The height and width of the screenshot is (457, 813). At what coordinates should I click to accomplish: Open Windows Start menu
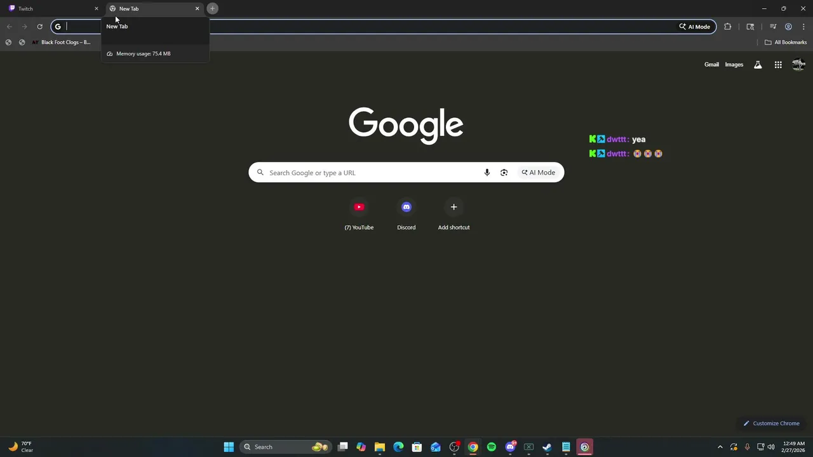point(229,447)
